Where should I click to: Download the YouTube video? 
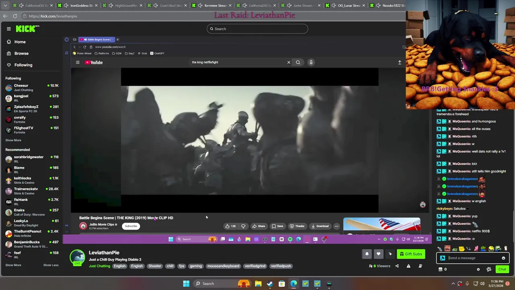point(320,226)
